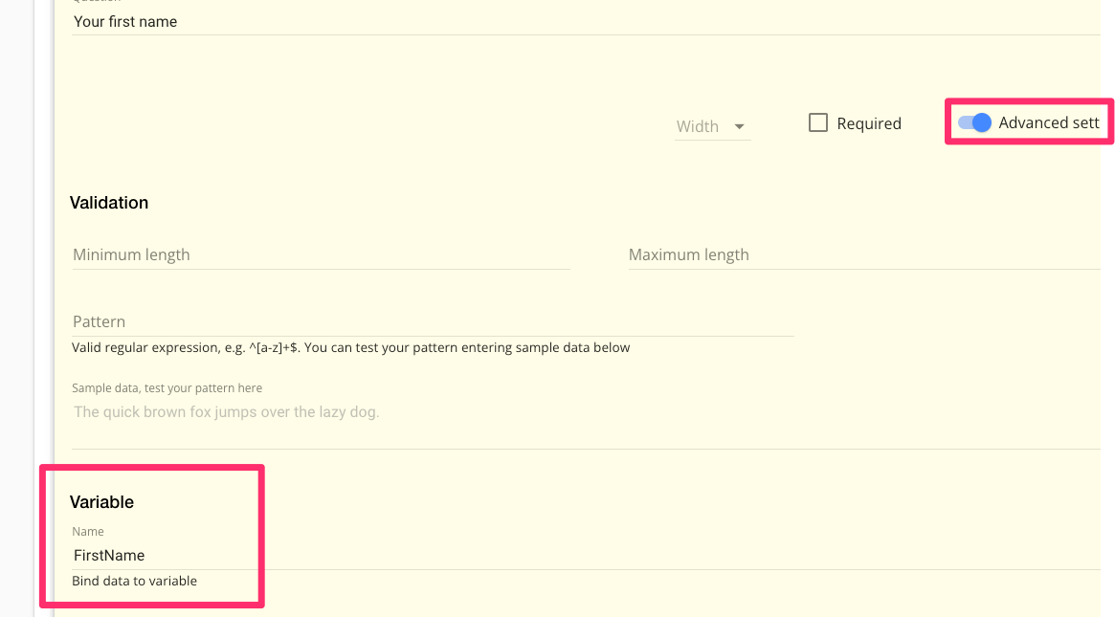Click the 'Name' label above FirstName
This screenshot has width=1115, height=617.
point(88,532)
